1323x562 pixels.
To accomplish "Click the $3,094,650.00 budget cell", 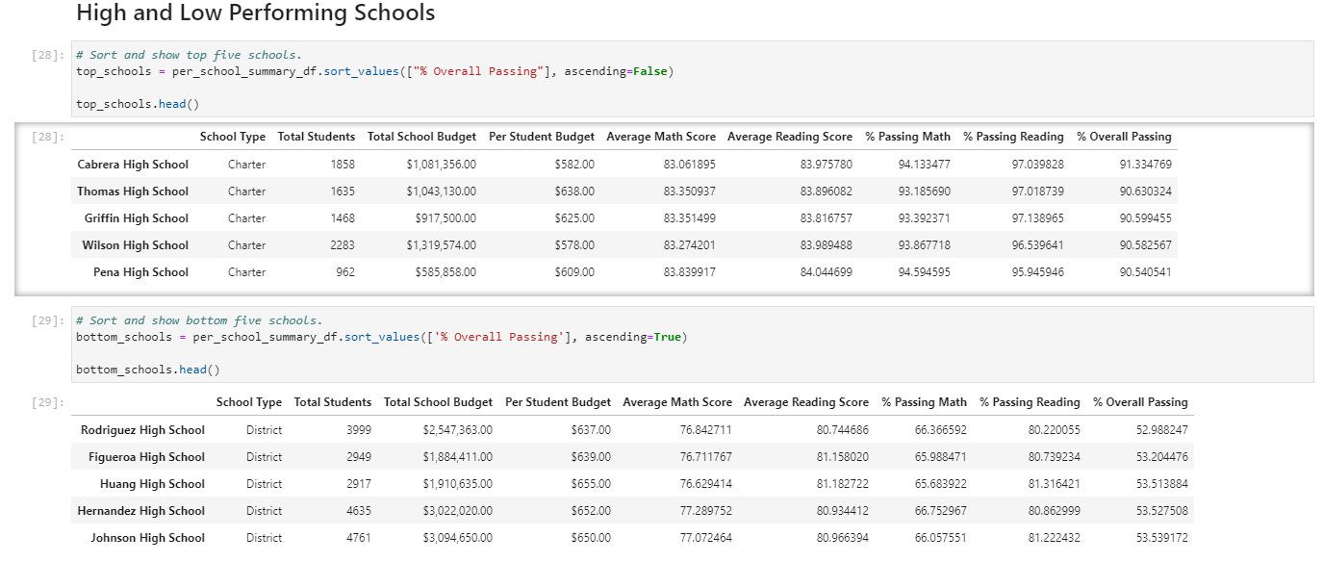I will (x=457, y=538).
